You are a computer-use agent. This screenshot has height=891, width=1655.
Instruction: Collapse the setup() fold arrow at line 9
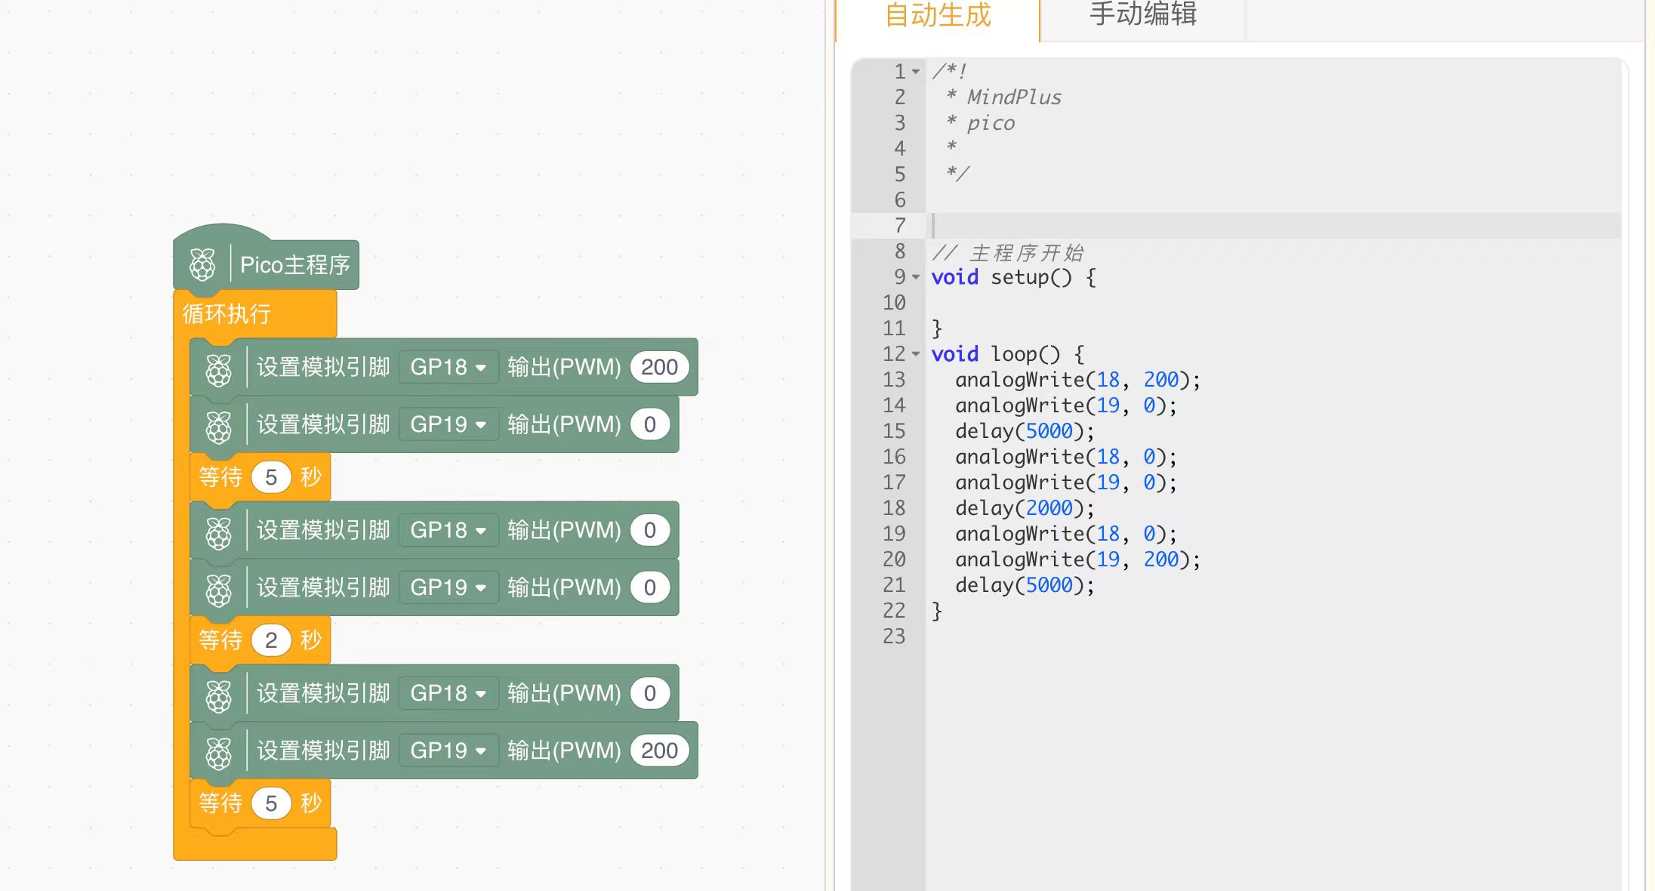point(916,277)
